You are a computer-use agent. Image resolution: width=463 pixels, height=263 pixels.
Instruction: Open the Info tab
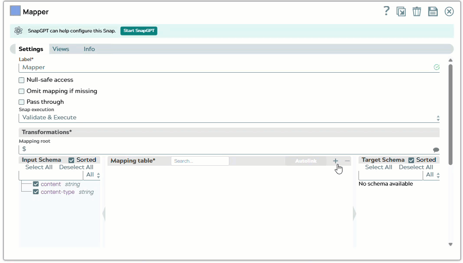coord(89,49)
